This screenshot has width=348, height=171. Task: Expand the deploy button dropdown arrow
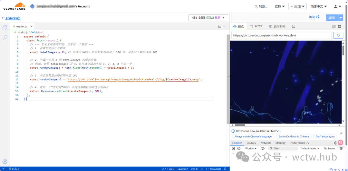[x=341, y=18]
